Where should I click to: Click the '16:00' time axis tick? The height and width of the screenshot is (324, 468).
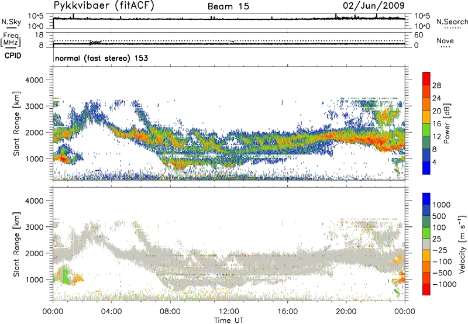pyautogui.click(x=287, y=312)
